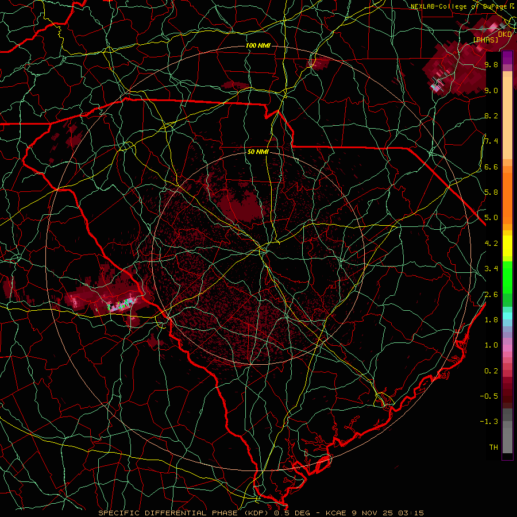The width and height of the screenshot is (517, 517).
Task: Click the bright yellow segment of the color bar
Action: click(507, 246)
